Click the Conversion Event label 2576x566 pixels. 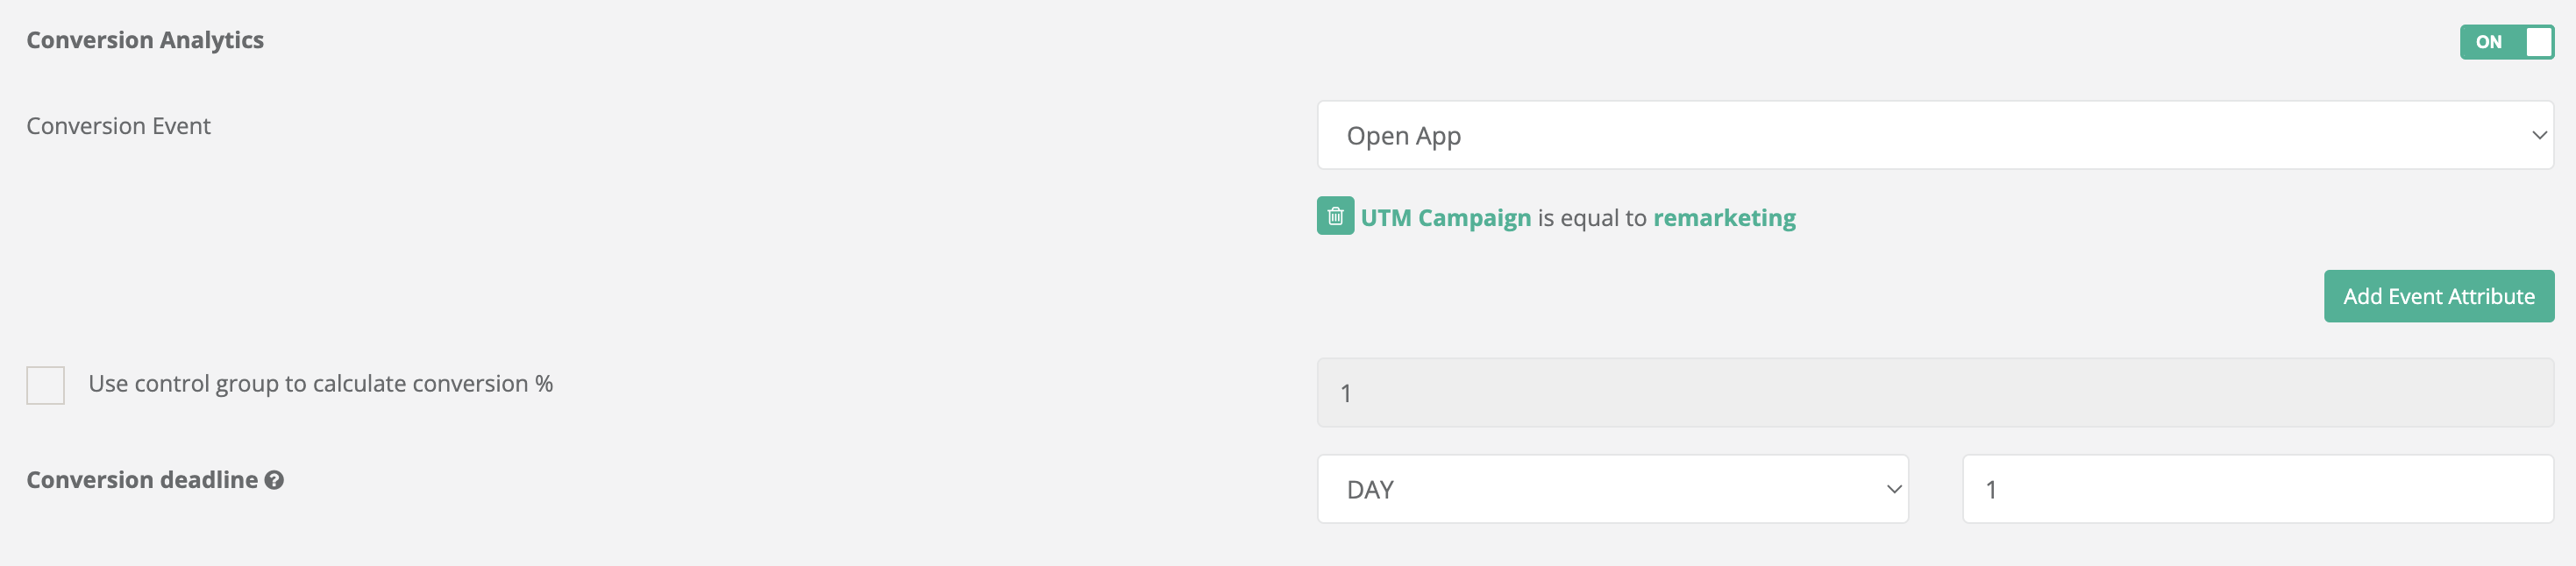tap(118, 126)
